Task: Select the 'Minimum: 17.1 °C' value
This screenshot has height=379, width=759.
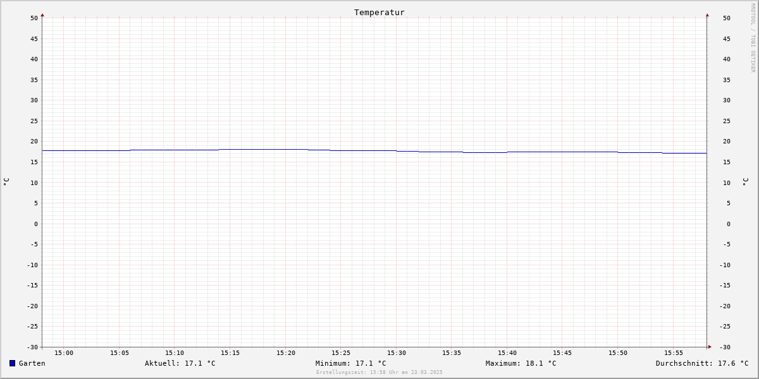Action: pyautogui.click(x=351, y=363)
